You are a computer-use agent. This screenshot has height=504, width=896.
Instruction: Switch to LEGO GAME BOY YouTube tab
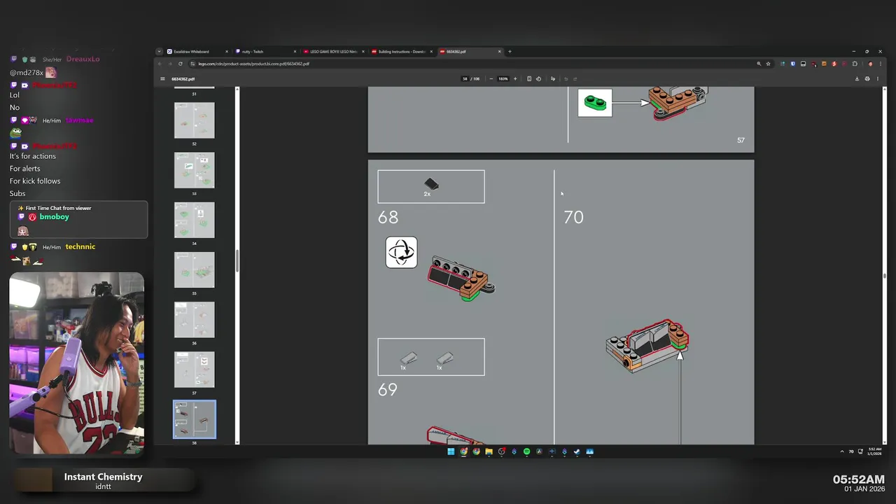[332, 51]
